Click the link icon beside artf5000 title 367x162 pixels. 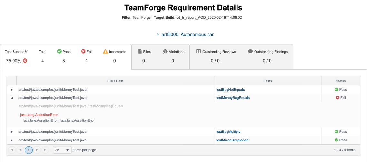[x=158, y=34]
